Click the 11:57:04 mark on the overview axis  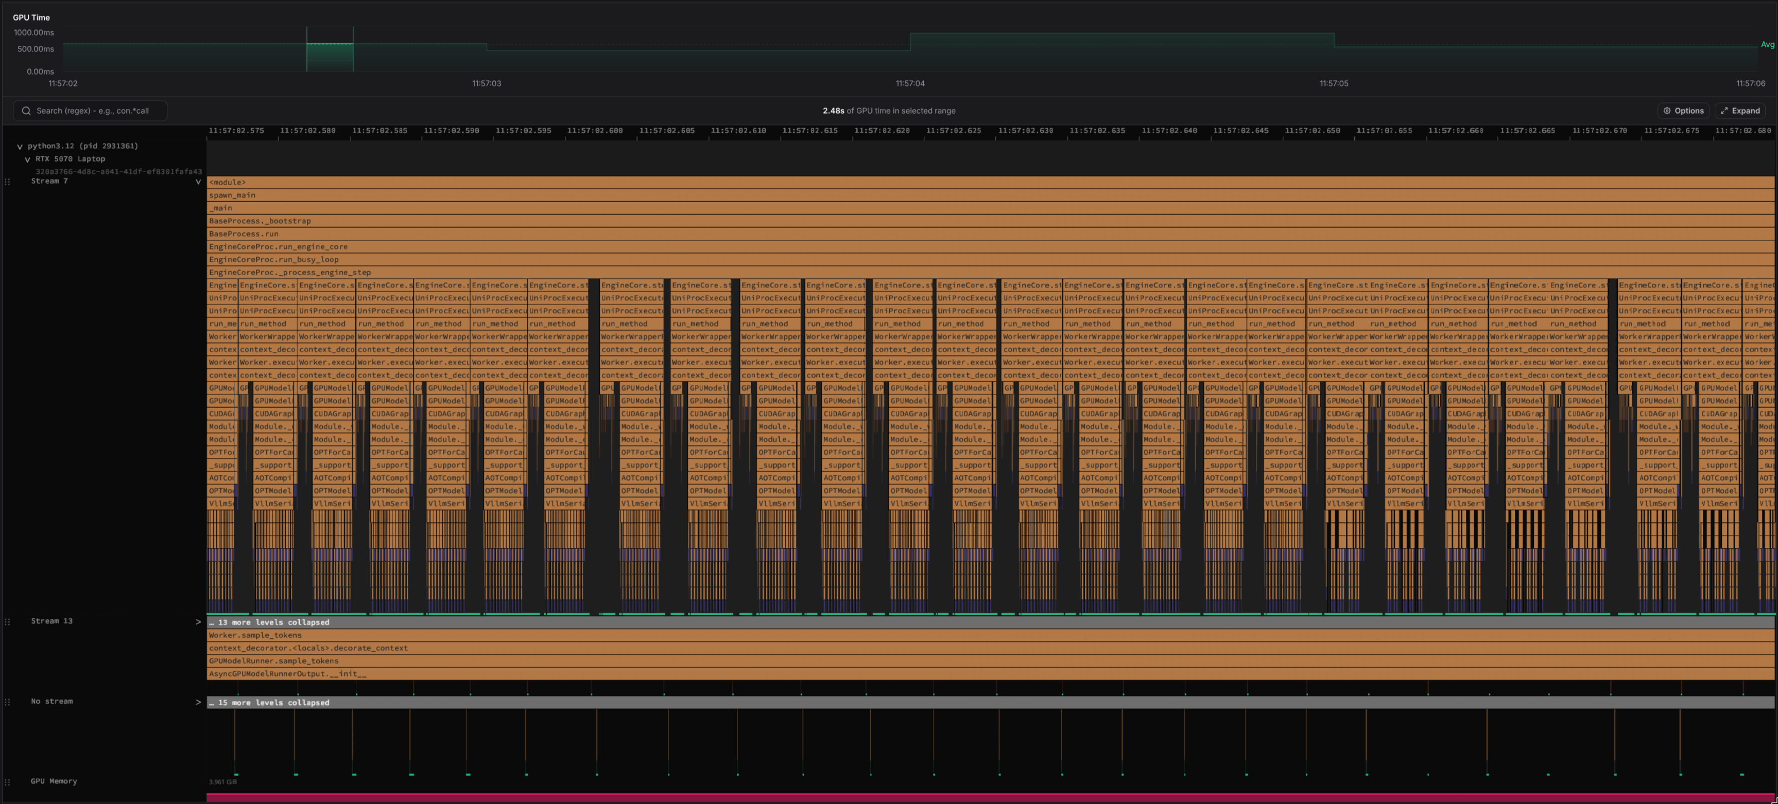pyautogui.click(x=910, y=83)
